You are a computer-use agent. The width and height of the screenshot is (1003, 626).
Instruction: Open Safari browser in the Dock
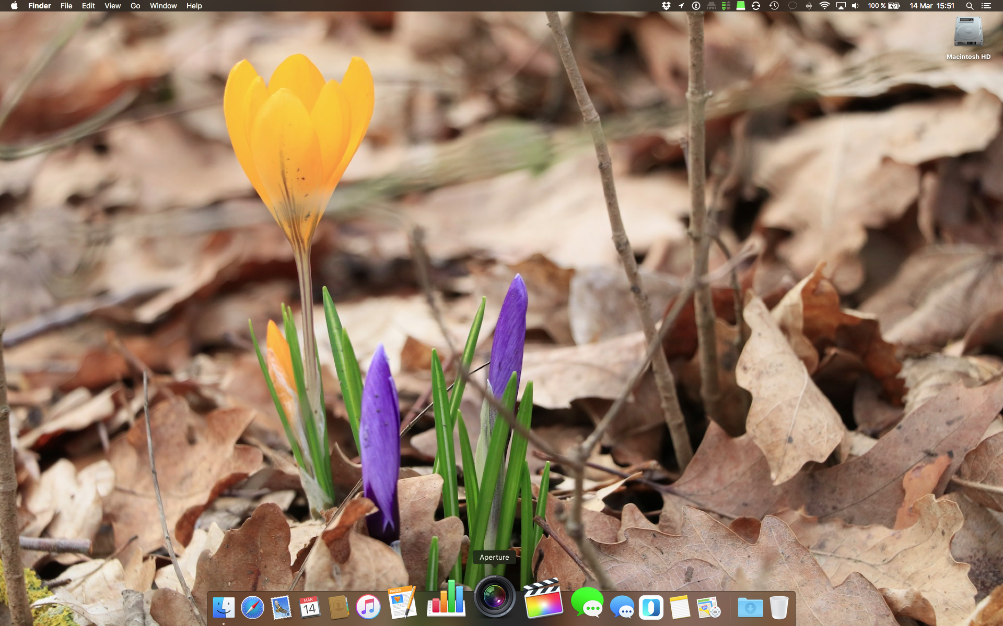pyautogui.click(x=252, y=608)
